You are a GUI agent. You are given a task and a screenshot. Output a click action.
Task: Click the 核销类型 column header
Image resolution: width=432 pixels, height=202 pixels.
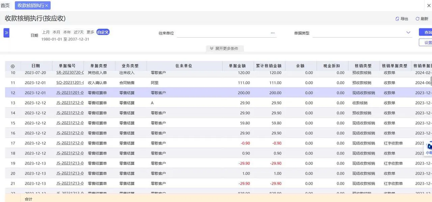363,66
